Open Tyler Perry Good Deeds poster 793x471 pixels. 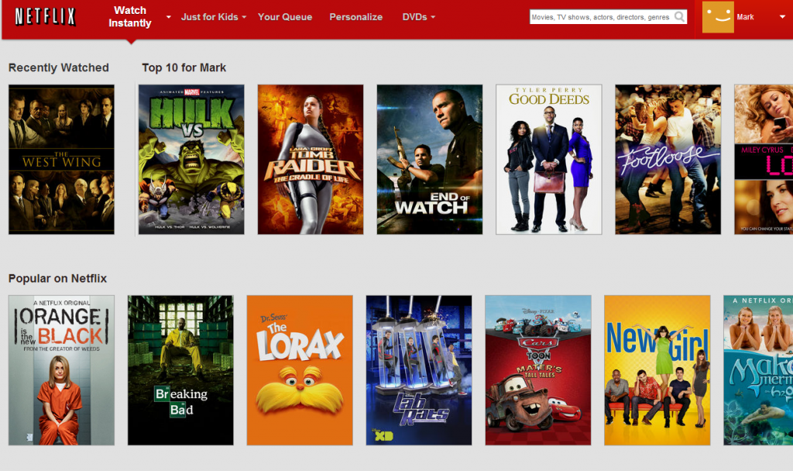coord(549,160)
